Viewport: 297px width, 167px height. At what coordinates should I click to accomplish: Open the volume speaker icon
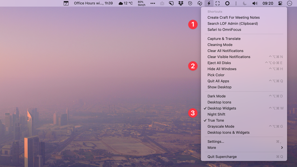pos(255,3)
